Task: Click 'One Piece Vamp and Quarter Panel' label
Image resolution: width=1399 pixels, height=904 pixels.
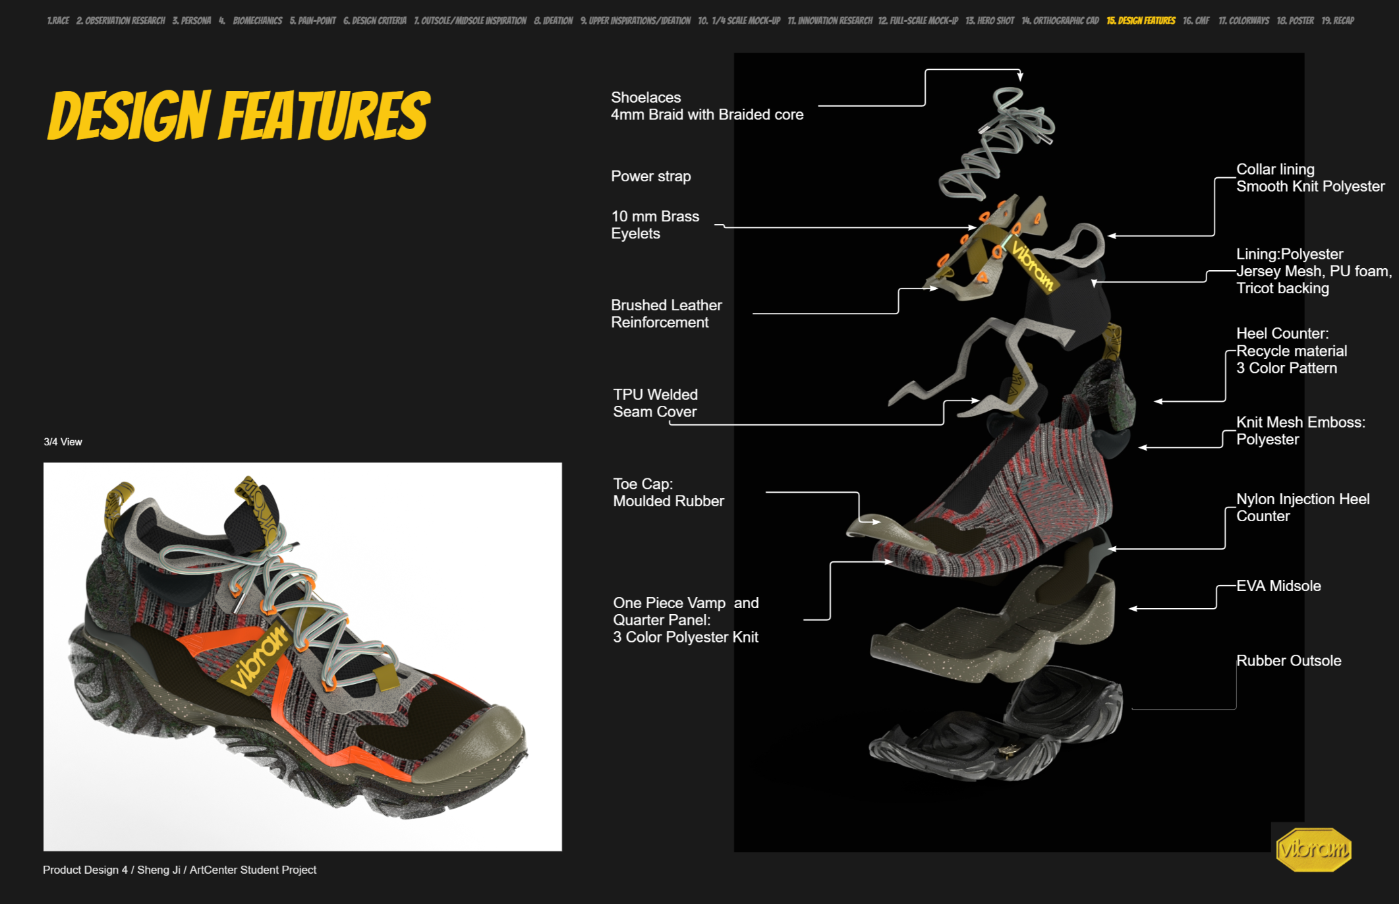Action: click(x=686, y=620)
